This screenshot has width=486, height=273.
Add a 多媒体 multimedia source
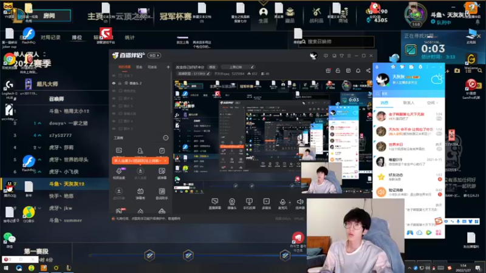[x=267, y=204]
